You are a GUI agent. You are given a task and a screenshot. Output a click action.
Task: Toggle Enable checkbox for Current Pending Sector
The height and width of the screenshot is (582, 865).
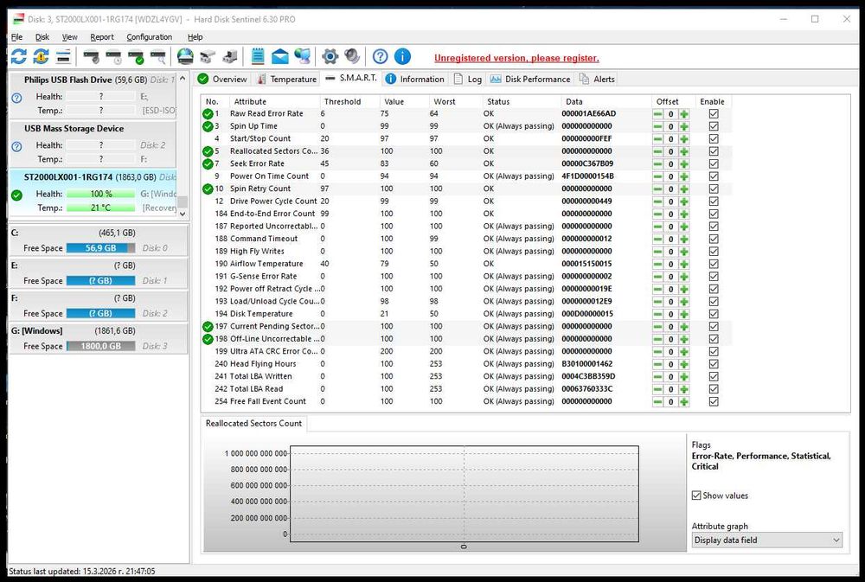tap(714, 327)
